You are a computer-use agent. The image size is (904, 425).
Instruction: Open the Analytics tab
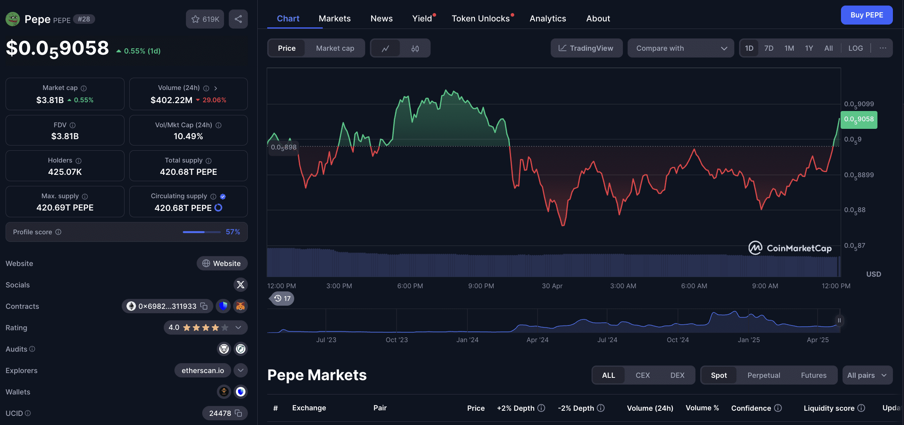point(548,19)
